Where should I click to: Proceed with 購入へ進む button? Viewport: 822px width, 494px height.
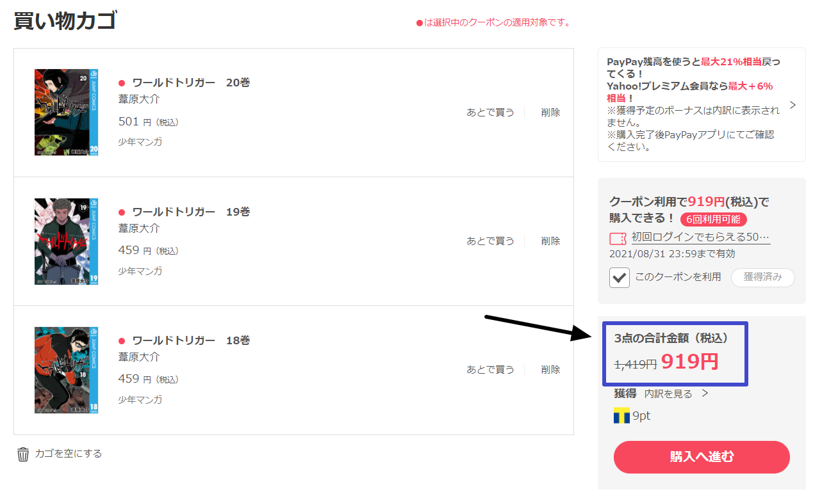tap(702, 457)
